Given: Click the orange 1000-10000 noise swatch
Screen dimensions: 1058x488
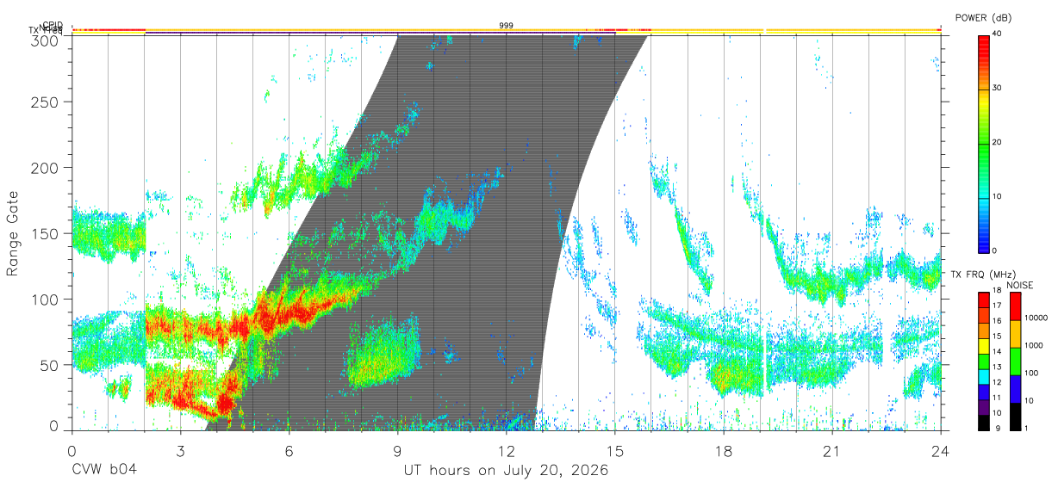Looking at the screenshot, I should coord(1014,334).
